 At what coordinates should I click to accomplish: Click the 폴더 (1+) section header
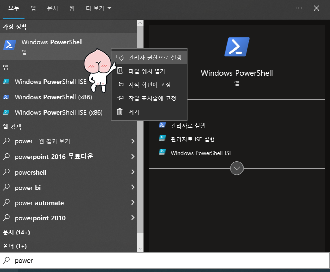pyautogui.click(x=15, y=246)
